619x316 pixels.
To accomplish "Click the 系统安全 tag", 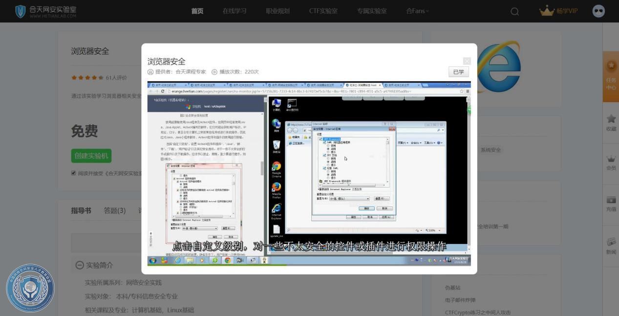I will coord(491,150).
